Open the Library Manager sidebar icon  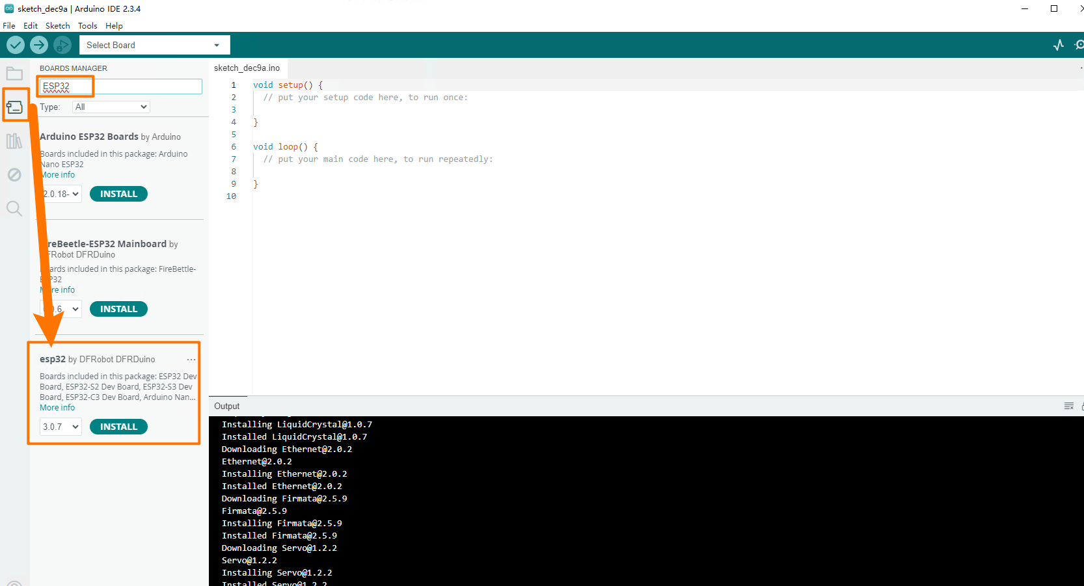(14, 141)
